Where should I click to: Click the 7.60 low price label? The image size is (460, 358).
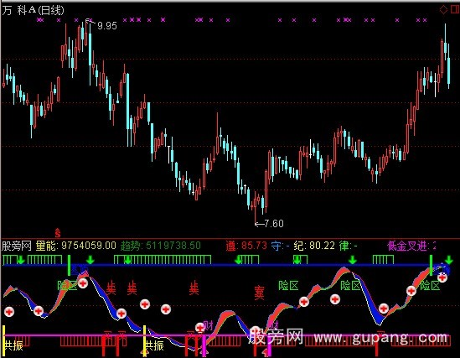coord(274,224)
